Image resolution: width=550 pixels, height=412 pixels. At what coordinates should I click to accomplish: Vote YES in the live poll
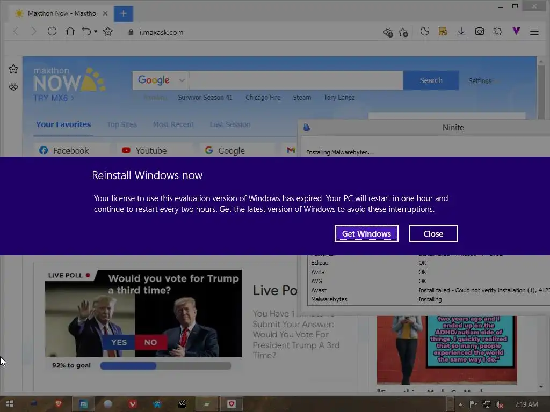tap(119, 342)
